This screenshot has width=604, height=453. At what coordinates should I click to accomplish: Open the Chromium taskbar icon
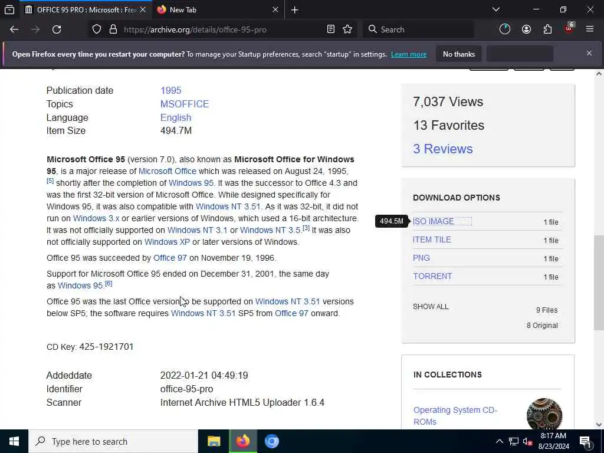271,441
